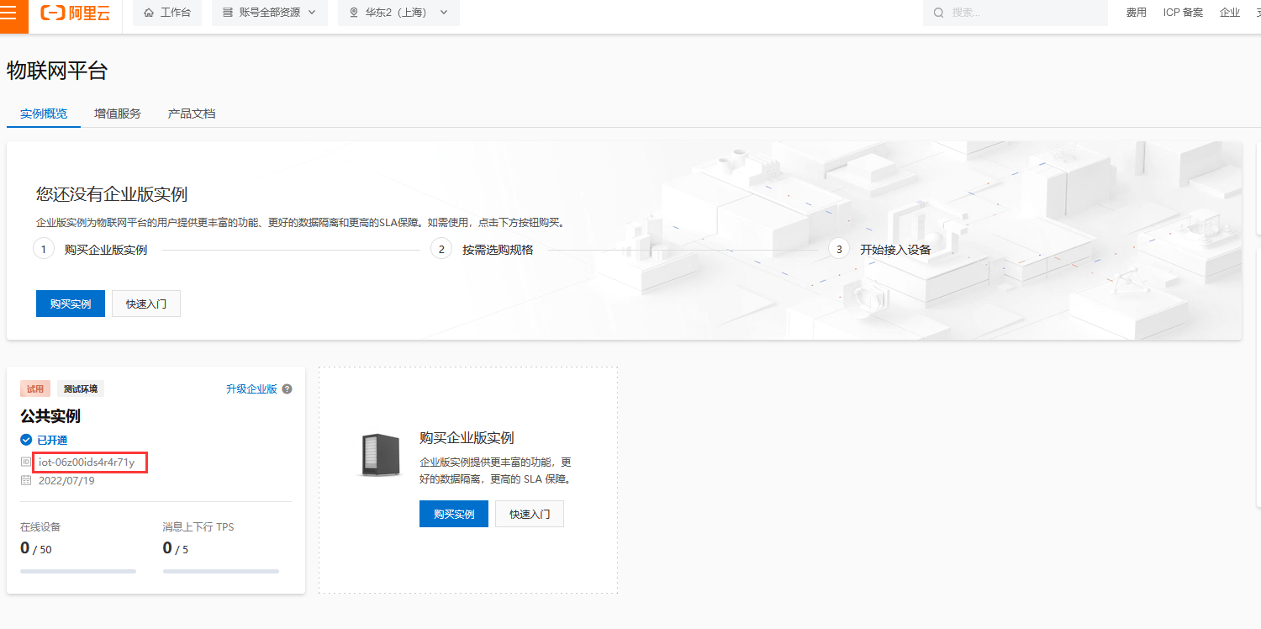This screenshot has height=629, width=1261.
Task: Click the server image in purchase card
Action: [379, 455]
